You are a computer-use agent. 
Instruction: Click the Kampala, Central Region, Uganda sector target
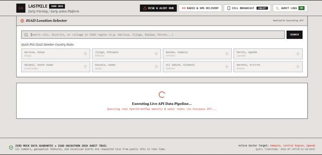[x=292, y=145]
